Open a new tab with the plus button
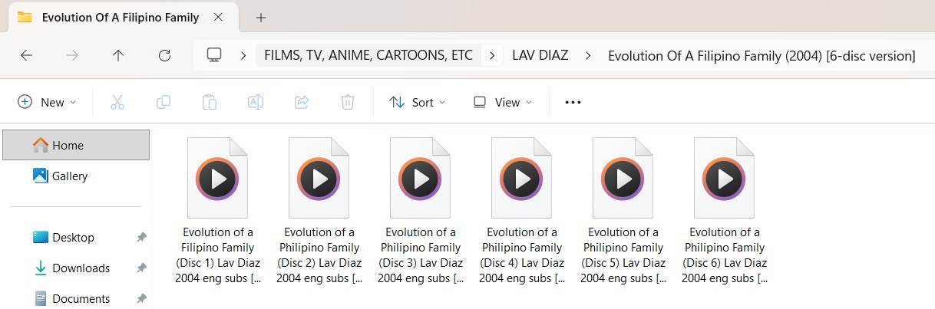 [x=260, y=17]
